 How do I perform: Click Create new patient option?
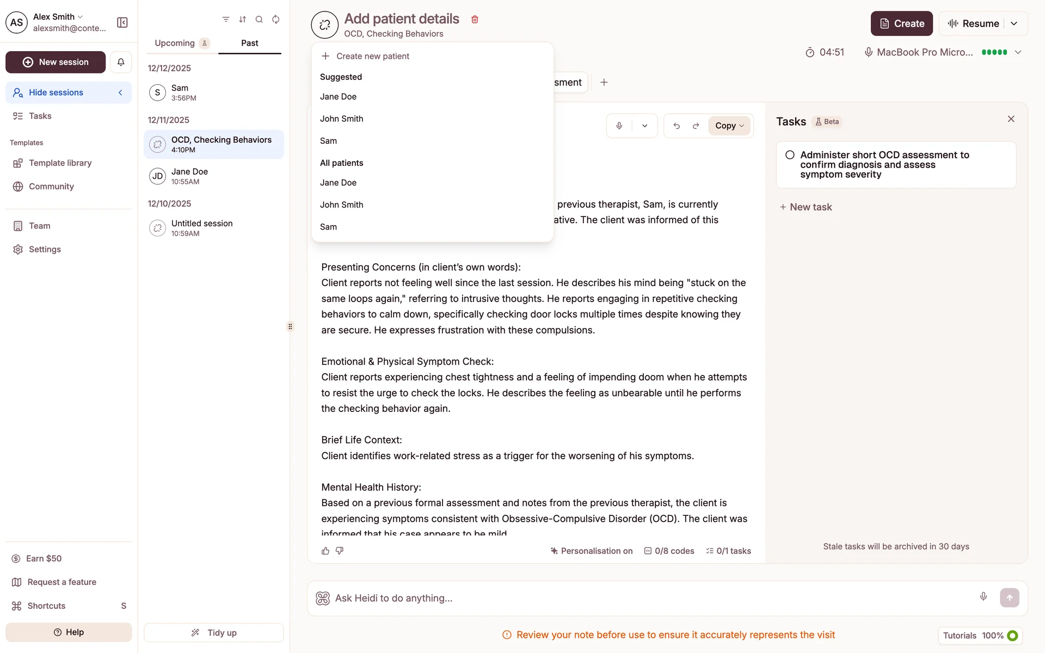372,56
